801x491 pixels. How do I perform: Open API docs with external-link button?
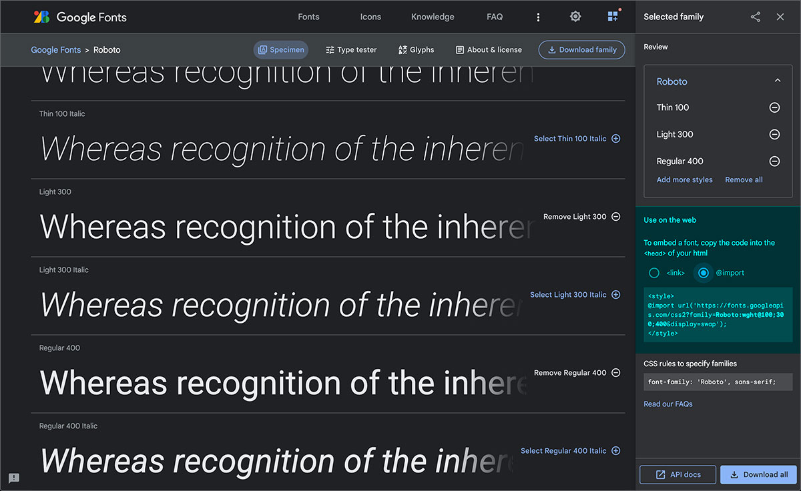[678, 474]
